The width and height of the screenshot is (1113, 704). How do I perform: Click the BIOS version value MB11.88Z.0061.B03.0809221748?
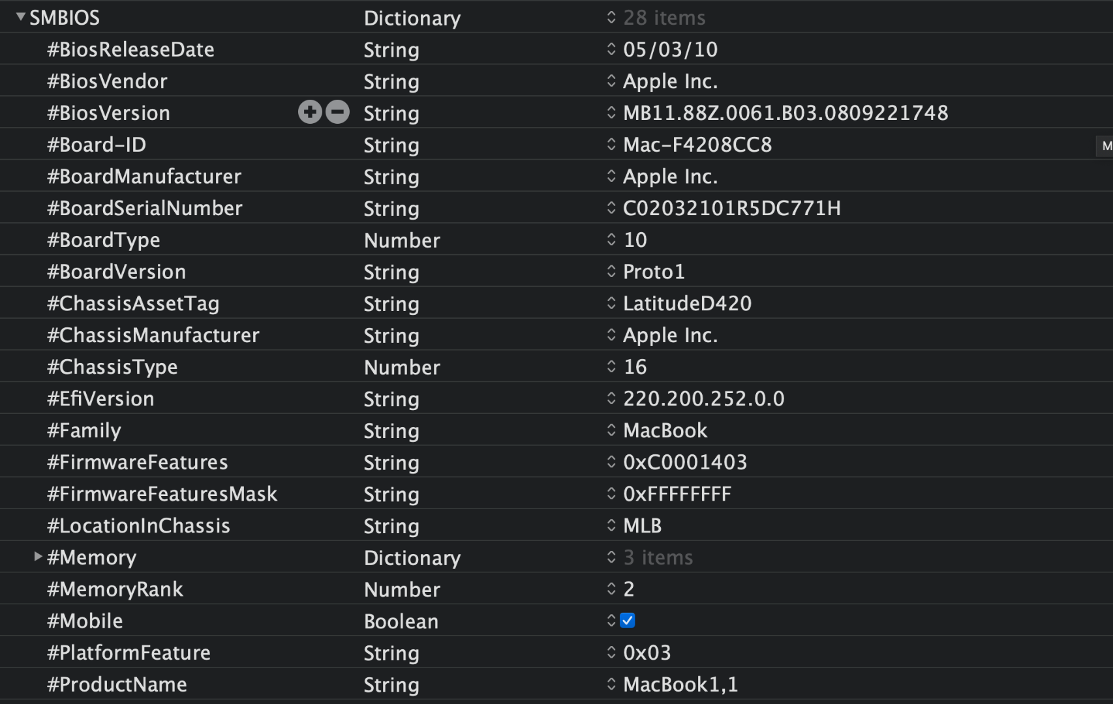[x=785, y=113]
